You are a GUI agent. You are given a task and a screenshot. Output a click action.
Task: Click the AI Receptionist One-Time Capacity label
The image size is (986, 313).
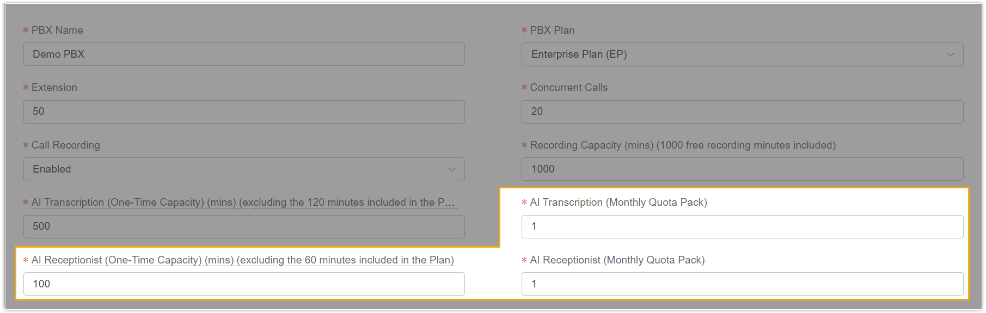pos(242,260)
